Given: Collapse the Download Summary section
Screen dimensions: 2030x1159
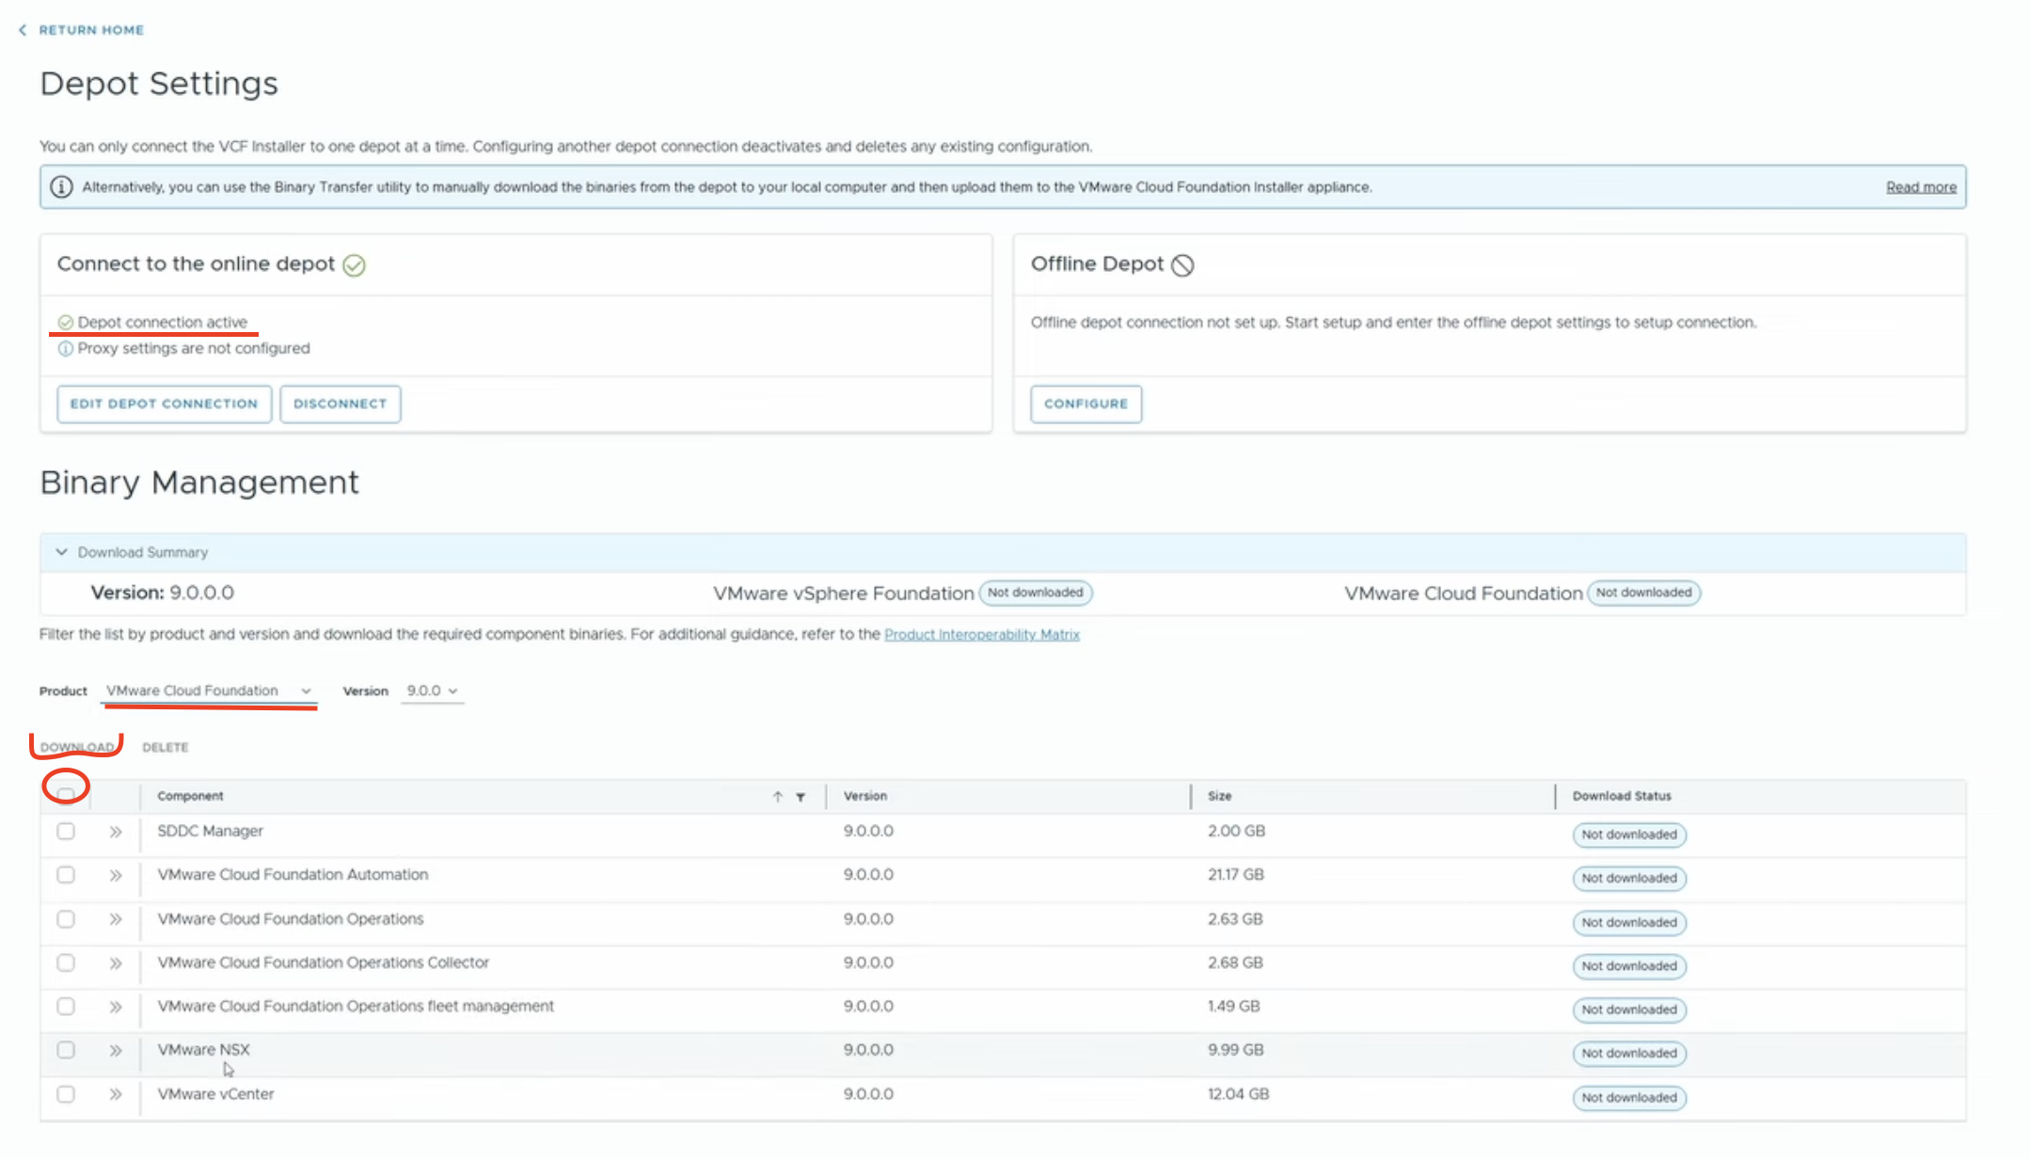Looking at the screenshot, I should point(62,552).
